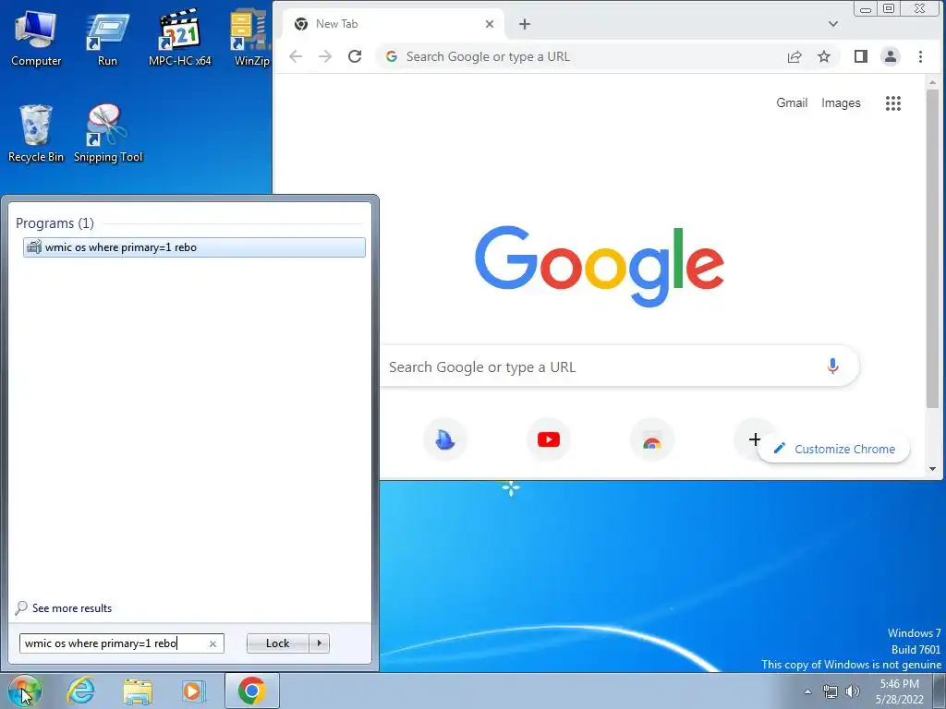
Task: Expand shutdown options arrow beside Lock
Action: click(x=319, y=643)
